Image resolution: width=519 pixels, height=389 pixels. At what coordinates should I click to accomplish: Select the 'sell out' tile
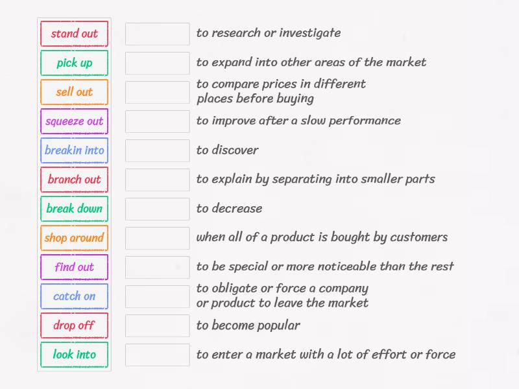point(74,92)
